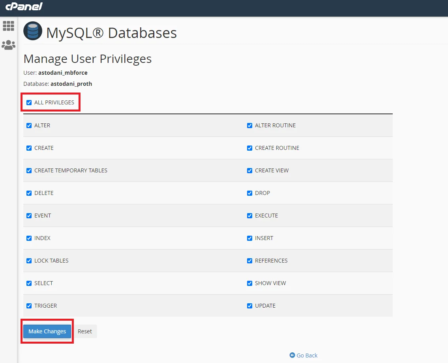Uncheck the DROP privilege checkbox
This screenshot has width=448, height=363.
click(x=249, y=193)
